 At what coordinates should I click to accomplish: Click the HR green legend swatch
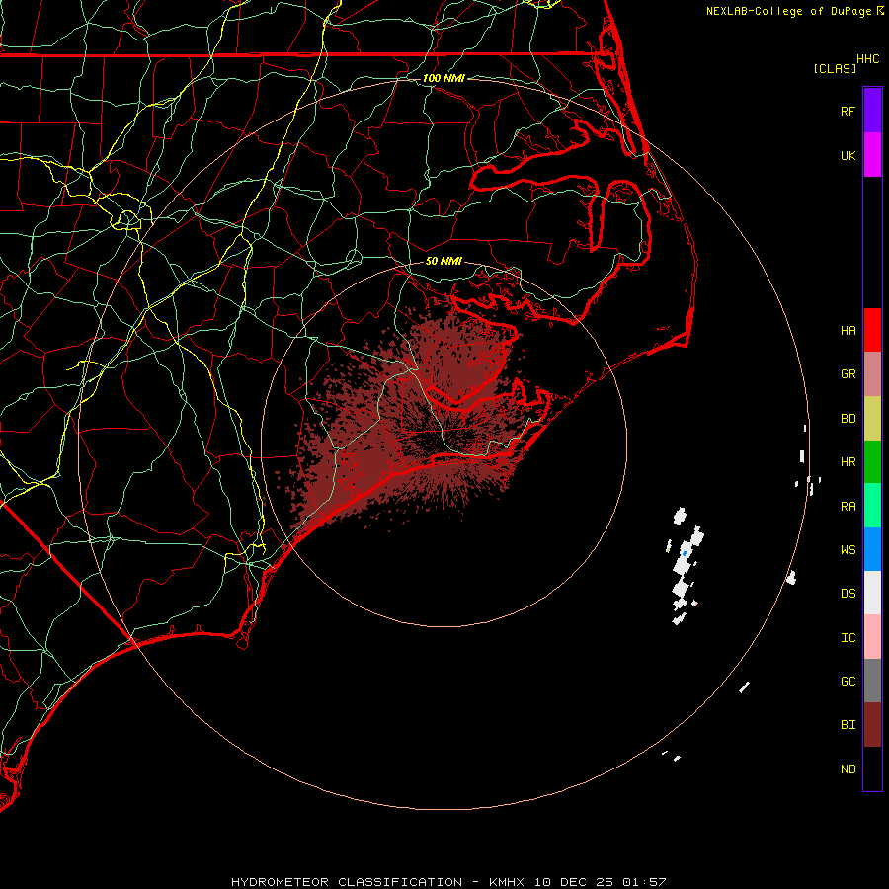(872, 461)
